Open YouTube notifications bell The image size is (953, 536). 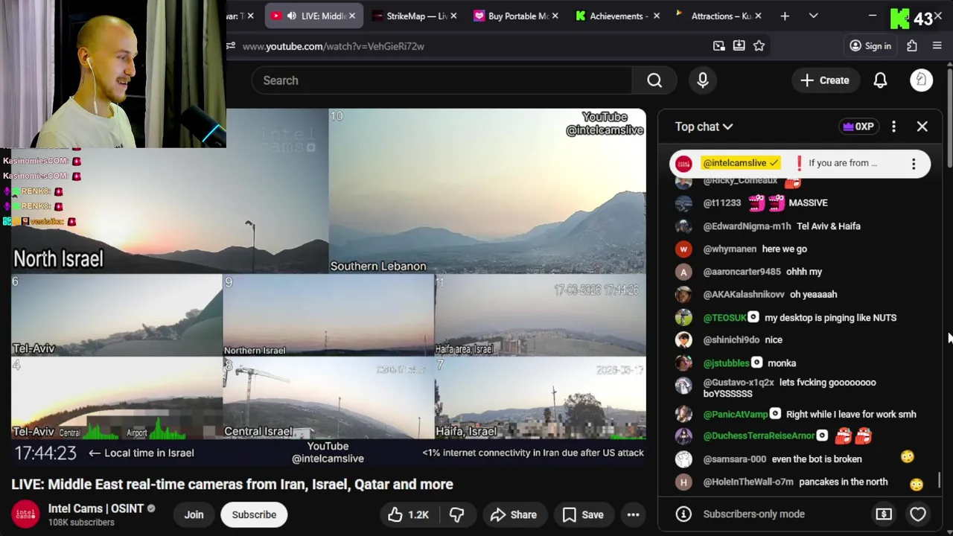880,80
